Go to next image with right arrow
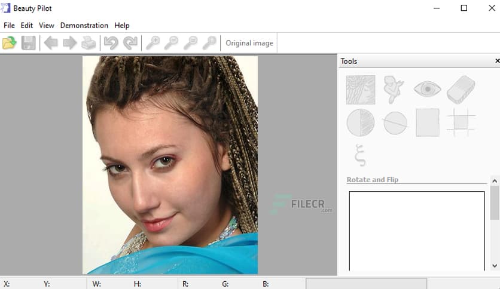This screenshot has width=500, height=289. (x=69, y=42)
